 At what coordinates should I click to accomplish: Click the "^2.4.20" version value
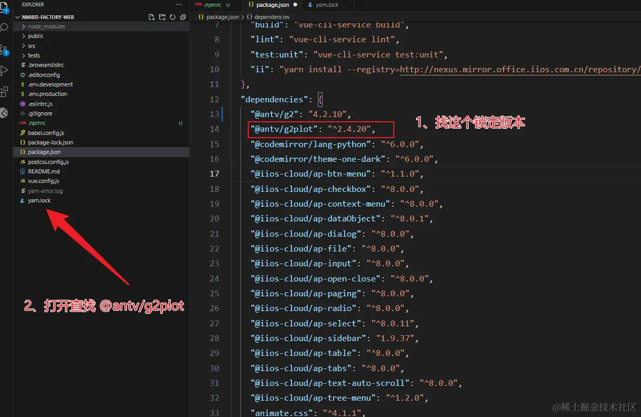[x=349, y=129]
